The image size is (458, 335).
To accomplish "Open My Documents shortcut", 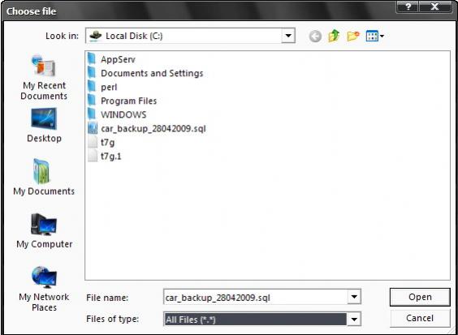I will [x=44, y=177].
